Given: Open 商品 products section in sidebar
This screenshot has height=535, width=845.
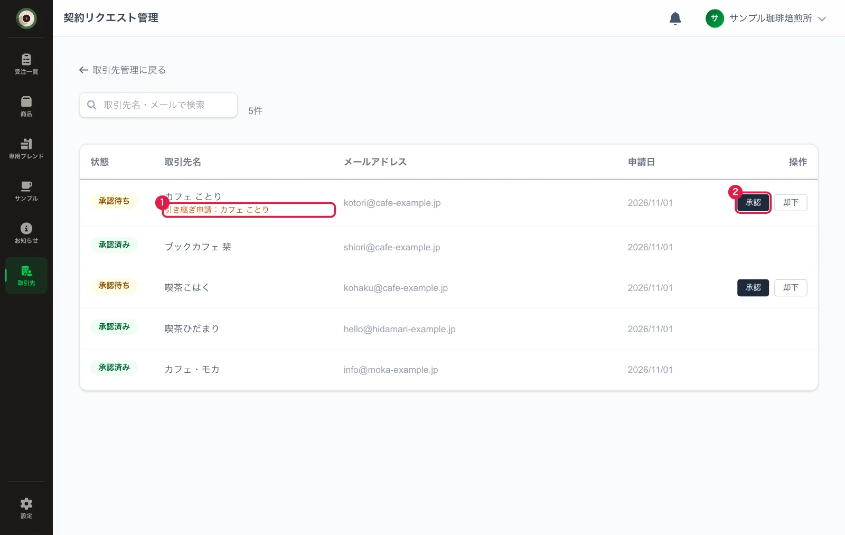Looking at the screenshot, I should coord(26,106).
